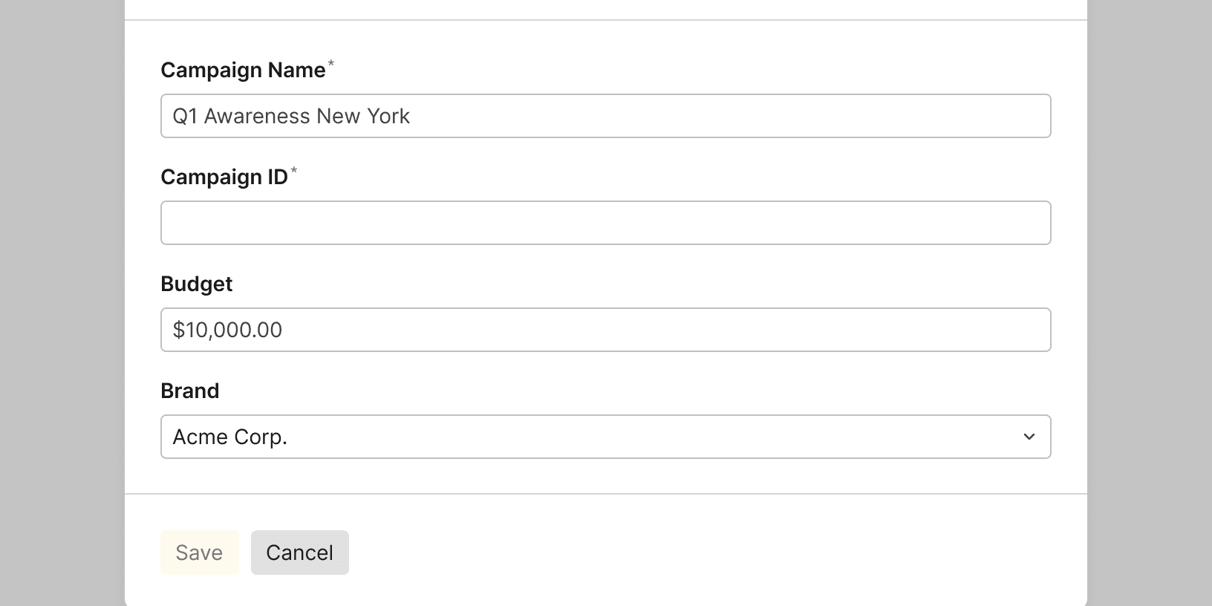Viewport: 1212px width, 606px height.
Task: Click the Budget field label
Action: pos(197,284)
